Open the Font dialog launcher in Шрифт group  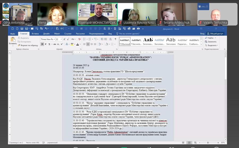[x=80, y=49]
